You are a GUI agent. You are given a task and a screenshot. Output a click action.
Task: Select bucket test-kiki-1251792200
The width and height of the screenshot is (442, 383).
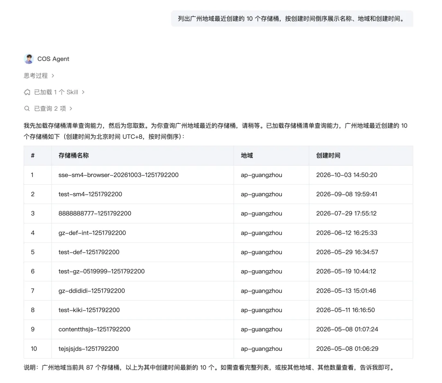point(89,310)
